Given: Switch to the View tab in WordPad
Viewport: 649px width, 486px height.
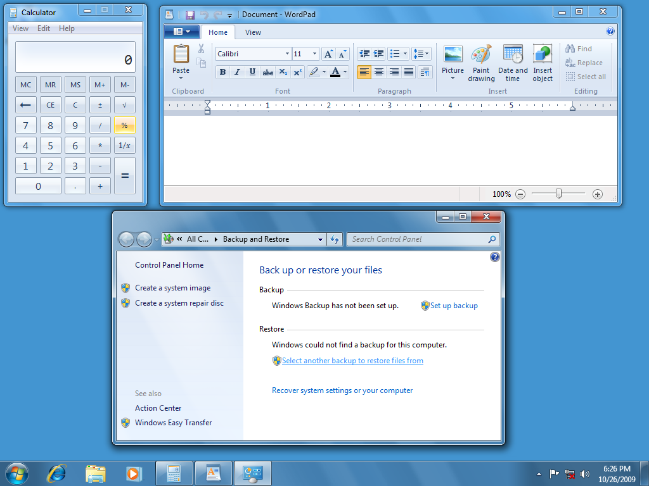Looking at the screenshot, I should (253, 32).
